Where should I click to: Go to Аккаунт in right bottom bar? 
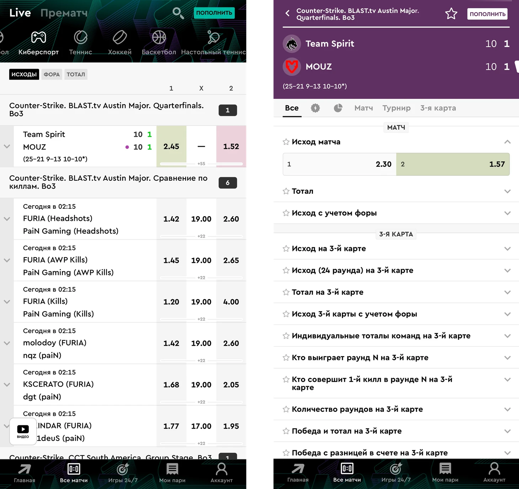pos(494,473)
